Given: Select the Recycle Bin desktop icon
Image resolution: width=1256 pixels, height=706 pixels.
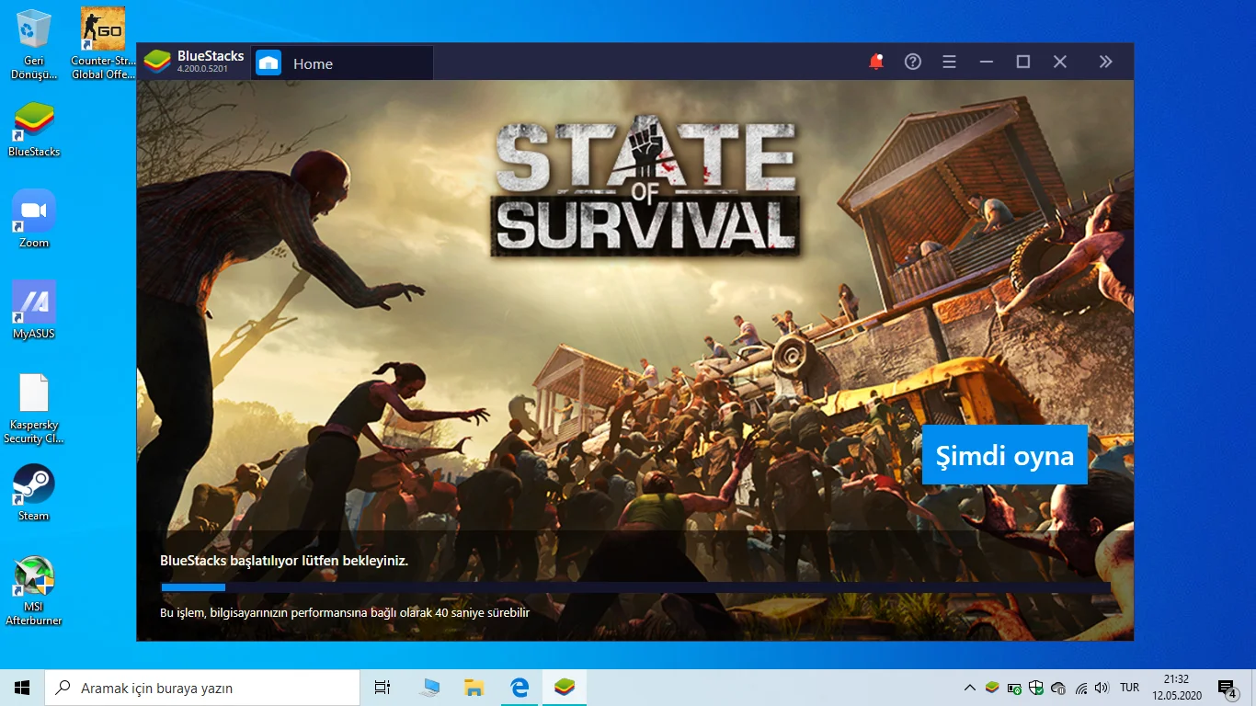Looking at the screenshot, I should click(34, 44).
